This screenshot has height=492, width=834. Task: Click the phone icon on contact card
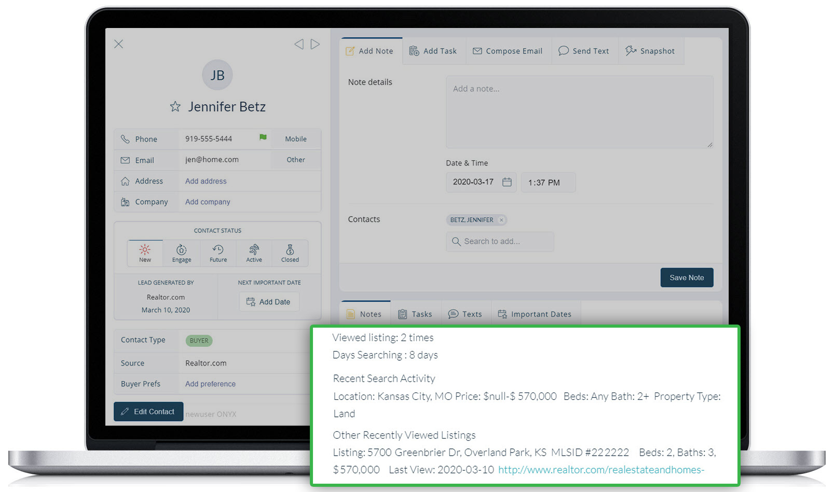pos(126,138)
